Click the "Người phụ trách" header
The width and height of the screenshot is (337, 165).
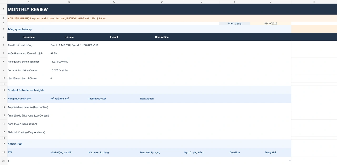coord(201,152)
